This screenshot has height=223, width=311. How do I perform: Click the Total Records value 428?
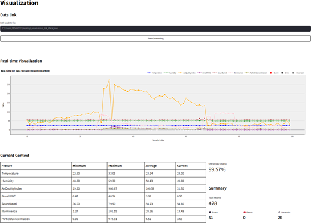(x=213, y=203)
